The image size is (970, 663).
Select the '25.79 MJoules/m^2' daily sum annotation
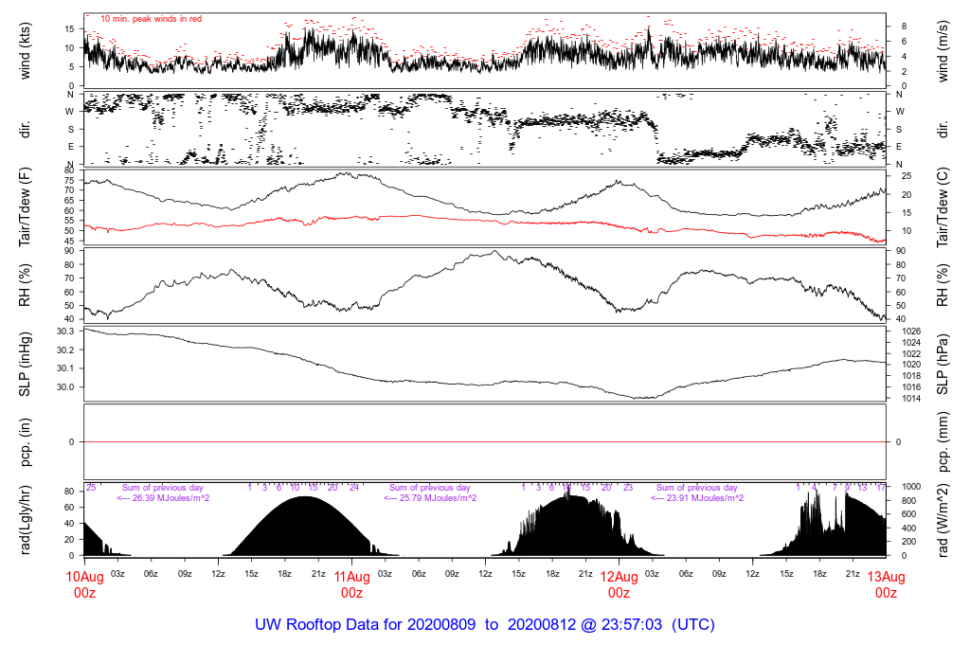coord(430,498)
